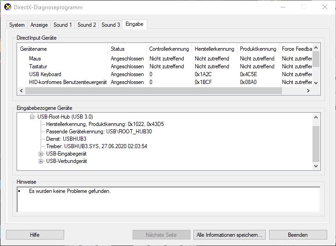Viewport: 336px width, 246px height.
Task: Select the Treiber: USBHUB3.SYS tree line
Action: pyautogui.click(x=96, y=146)
